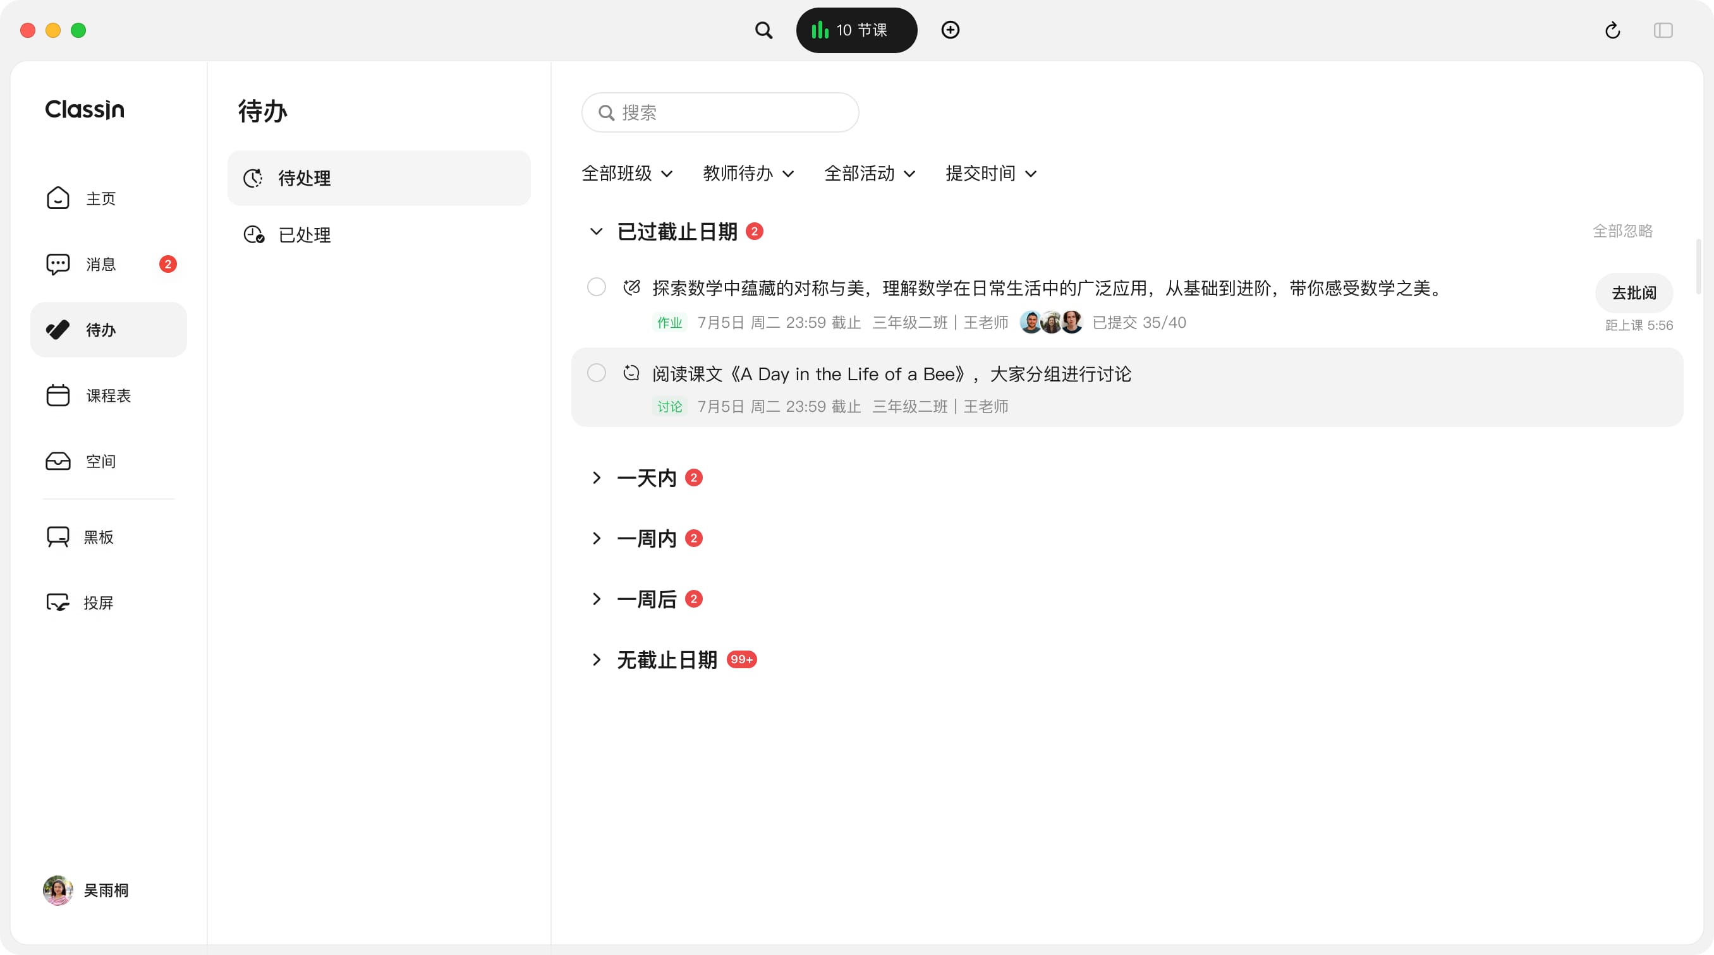The image size is (1714, 955).
Task: Click the green 作业 tag
Action: pos(669,323)
